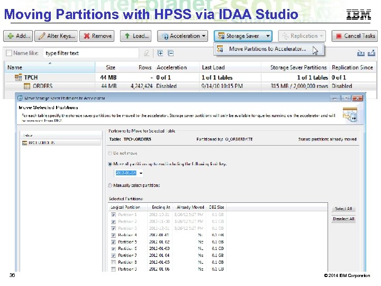Open the Replication dropdown

click(x=302, y=36)
